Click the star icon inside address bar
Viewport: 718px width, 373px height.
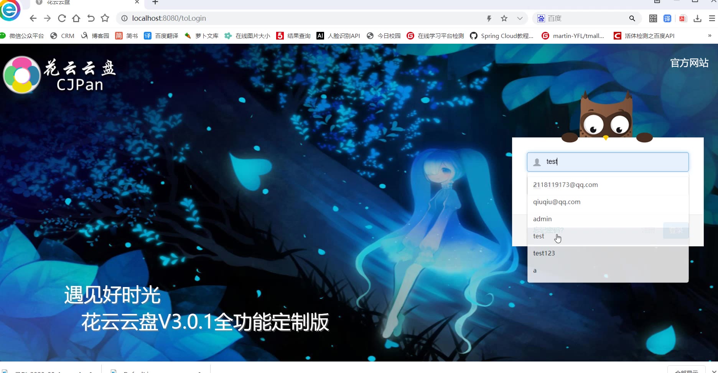click(504, 18)
